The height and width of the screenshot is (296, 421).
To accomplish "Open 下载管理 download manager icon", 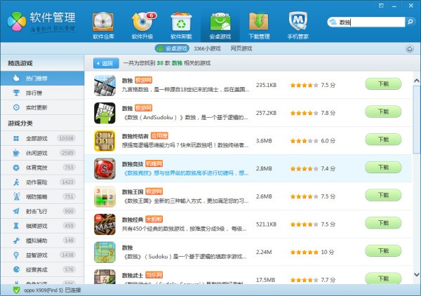I will pyautogui.click(x=259, y=25).
